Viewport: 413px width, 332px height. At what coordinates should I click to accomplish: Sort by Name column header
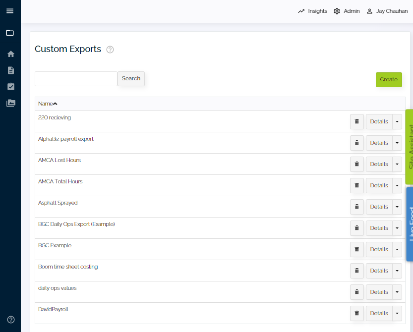48,104
